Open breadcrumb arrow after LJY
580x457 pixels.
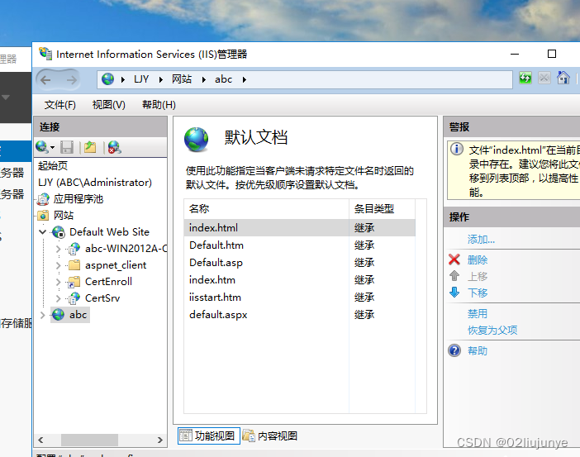pyautogui.click(x=161, y=79)
